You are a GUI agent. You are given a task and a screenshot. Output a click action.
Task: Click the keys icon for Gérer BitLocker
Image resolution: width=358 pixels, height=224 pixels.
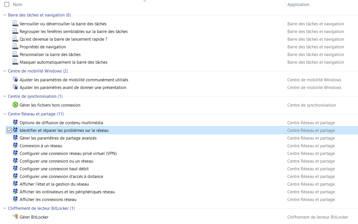coord(15,217)
